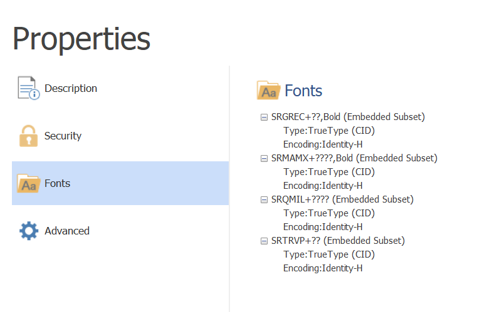The image size is (497, 312).
Task: Select the Fonts tab label
Action: [58, 183]
